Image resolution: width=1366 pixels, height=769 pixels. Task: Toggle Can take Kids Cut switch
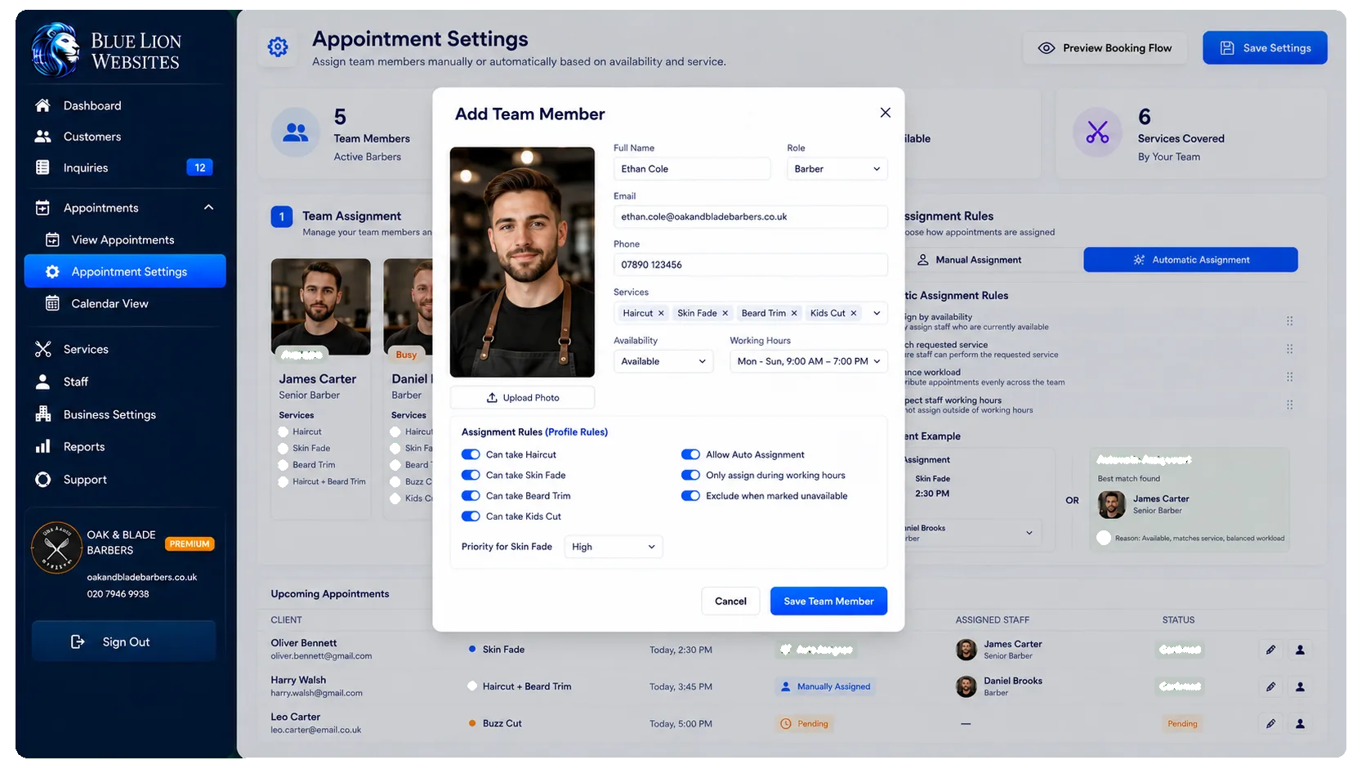(471, 516)
